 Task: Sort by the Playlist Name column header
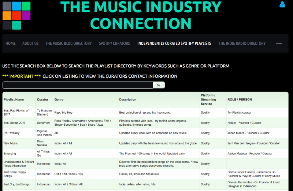[14, 100]
